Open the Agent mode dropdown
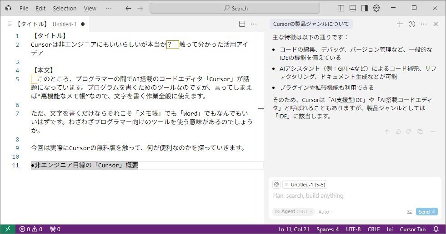This screenshot has width=446, height=234. pos(293,212)
